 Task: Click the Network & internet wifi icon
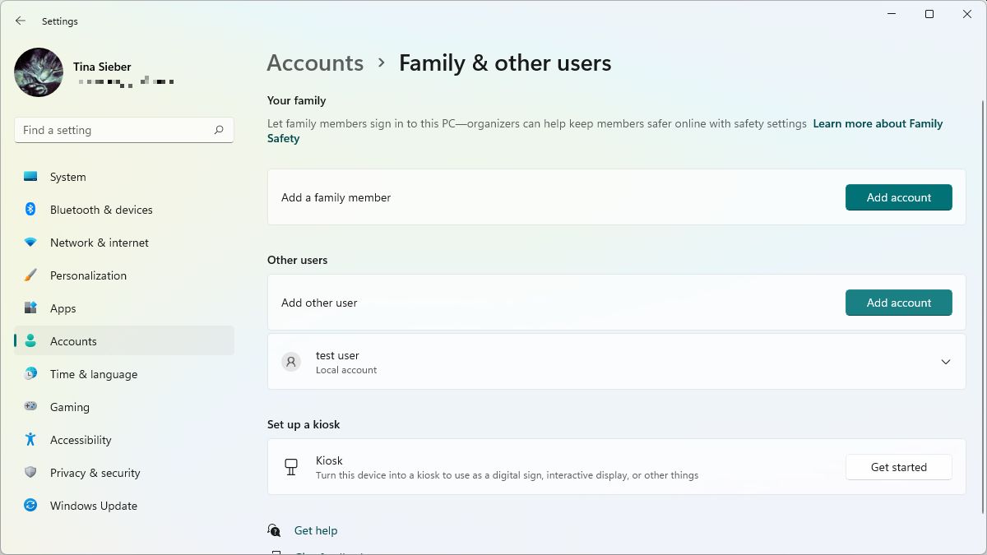tap(30, 243)
